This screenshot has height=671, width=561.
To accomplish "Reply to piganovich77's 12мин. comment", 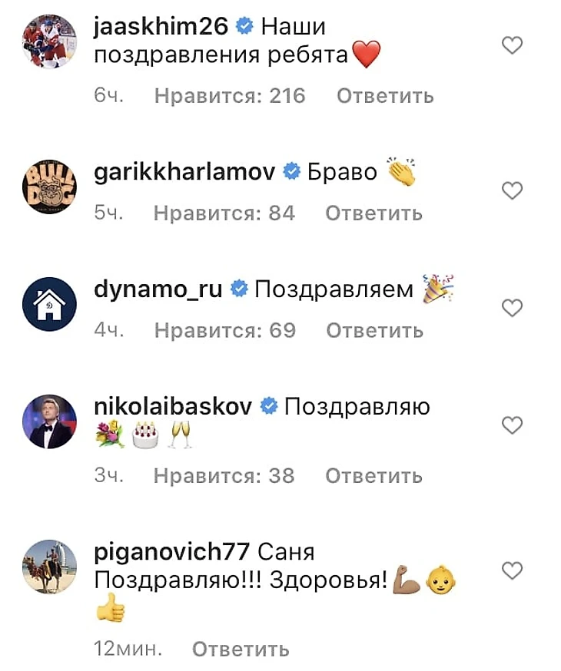I will click(241, 650).
